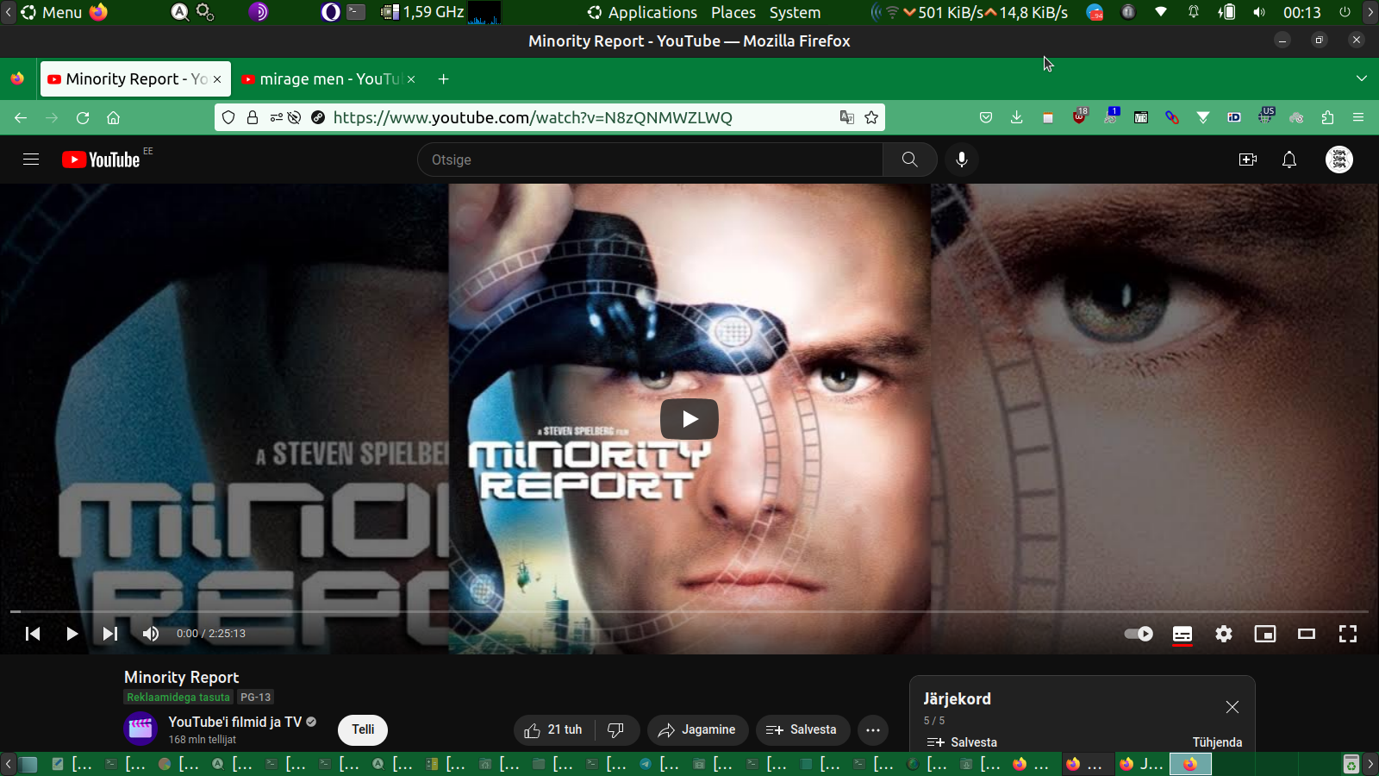Open the desktop Menu launcher
Viewport: 1379px width, 776px height.
pos(52,12)
